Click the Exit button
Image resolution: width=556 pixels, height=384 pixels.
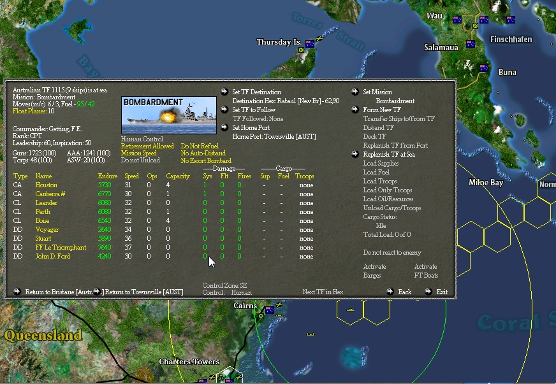[x=442, y=292]
